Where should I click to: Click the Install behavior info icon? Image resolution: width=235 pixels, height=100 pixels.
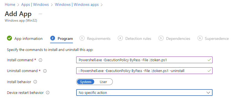(35, 82)
